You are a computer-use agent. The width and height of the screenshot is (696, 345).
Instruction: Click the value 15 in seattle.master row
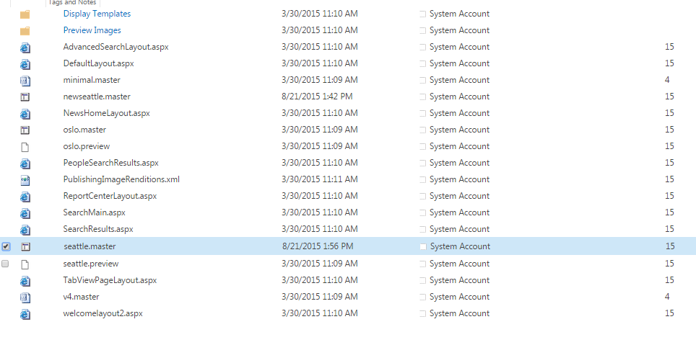(670, 246)
